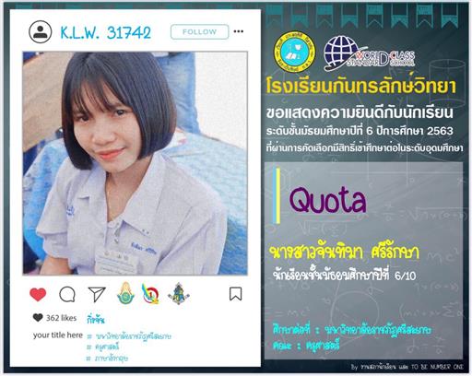Image resolution: width=472 pixels, height=376 pixels.
Task: Toggle the bookmark save icon
Action: pyautogui.click(x=236, y=294)
